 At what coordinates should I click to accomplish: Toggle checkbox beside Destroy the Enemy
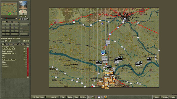[26, 47]
